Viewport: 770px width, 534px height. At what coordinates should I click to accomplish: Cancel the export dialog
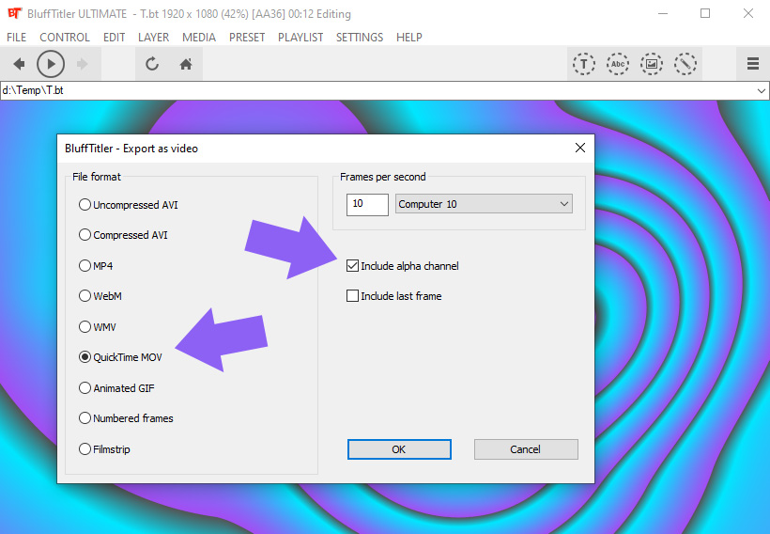pyautogui.click(x=526, y=449)
